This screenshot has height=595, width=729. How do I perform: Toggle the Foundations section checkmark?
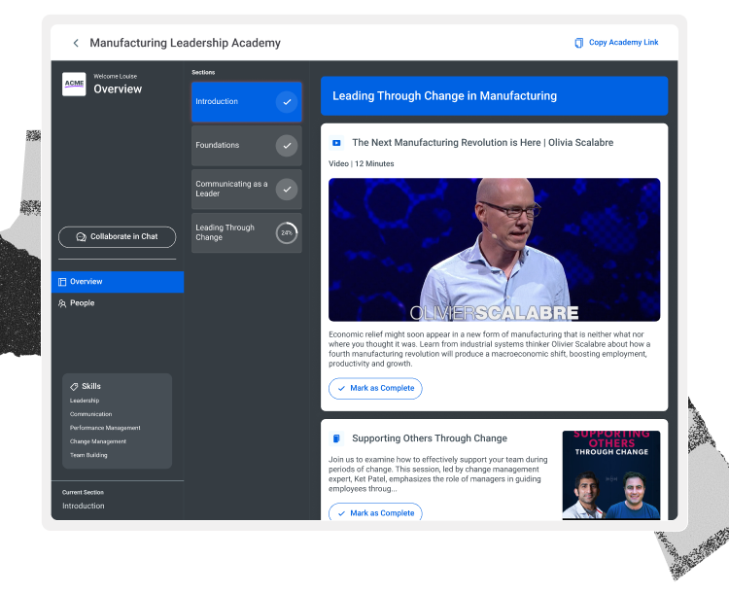click(x=287, y=146)
